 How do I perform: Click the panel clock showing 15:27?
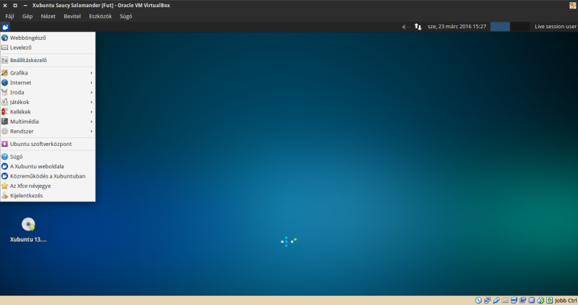tap(457, 27)
